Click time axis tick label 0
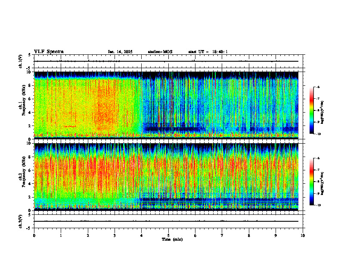The width and height of the screenshot is (341, 264). click(x=34, y=236)
